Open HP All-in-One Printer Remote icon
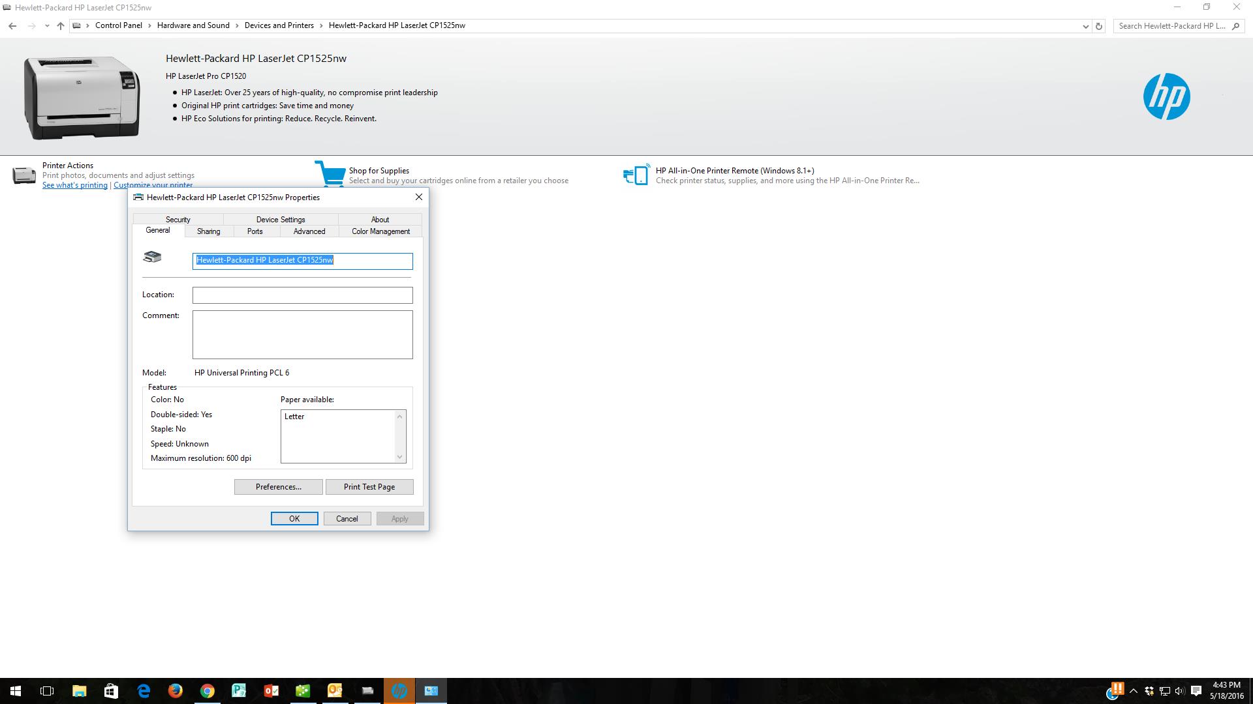1253x704 pixels. pyautogui.click(x=636, y=175)
